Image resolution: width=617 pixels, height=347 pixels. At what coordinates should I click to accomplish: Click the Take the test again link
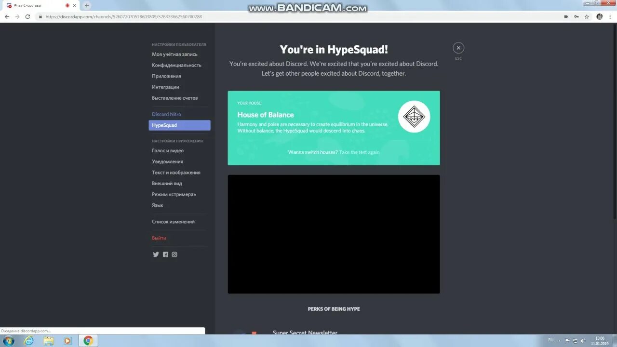pyautogui.click(x=359, y=152)
